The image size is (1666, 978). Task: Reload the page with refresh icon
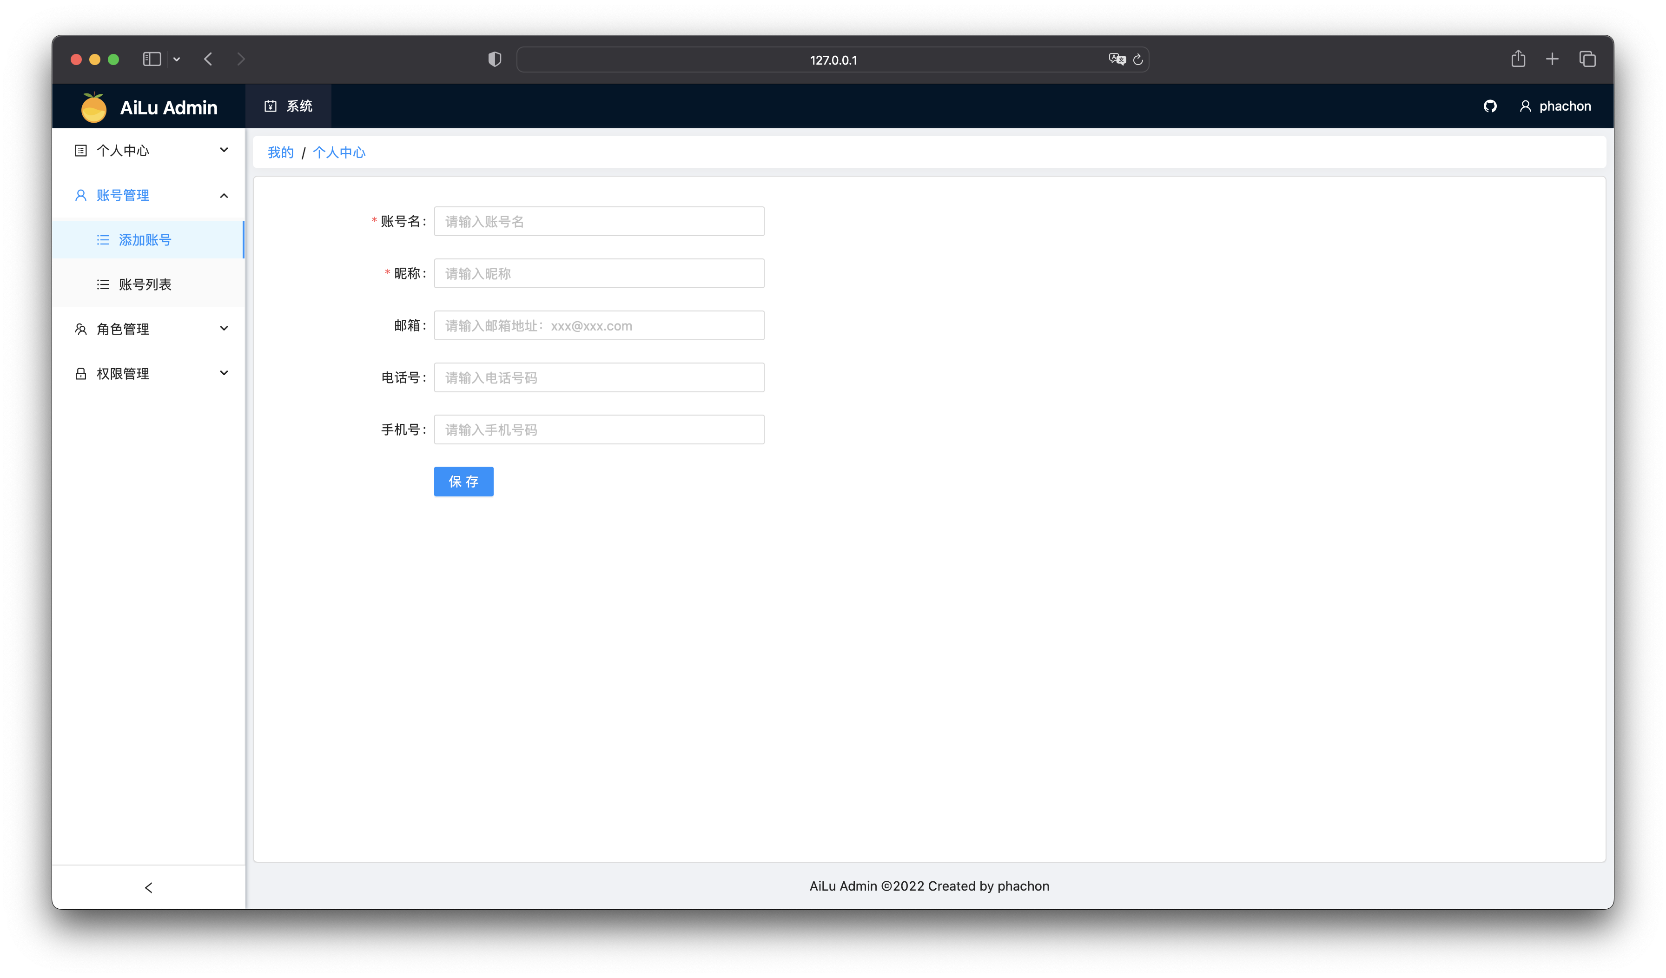click(x=1138, y=59)
